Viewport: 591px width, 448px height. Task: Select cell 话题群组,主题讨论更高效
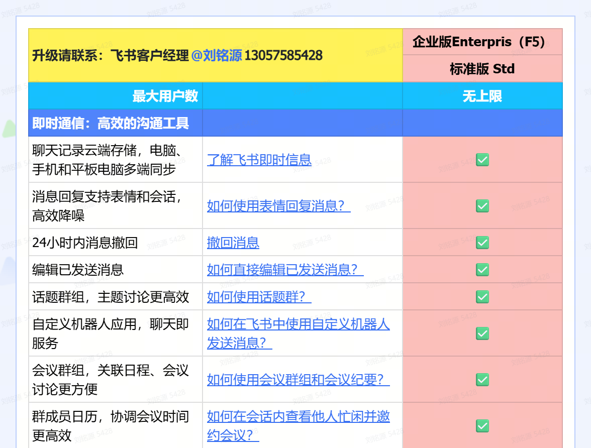click(x=116, y=297)
